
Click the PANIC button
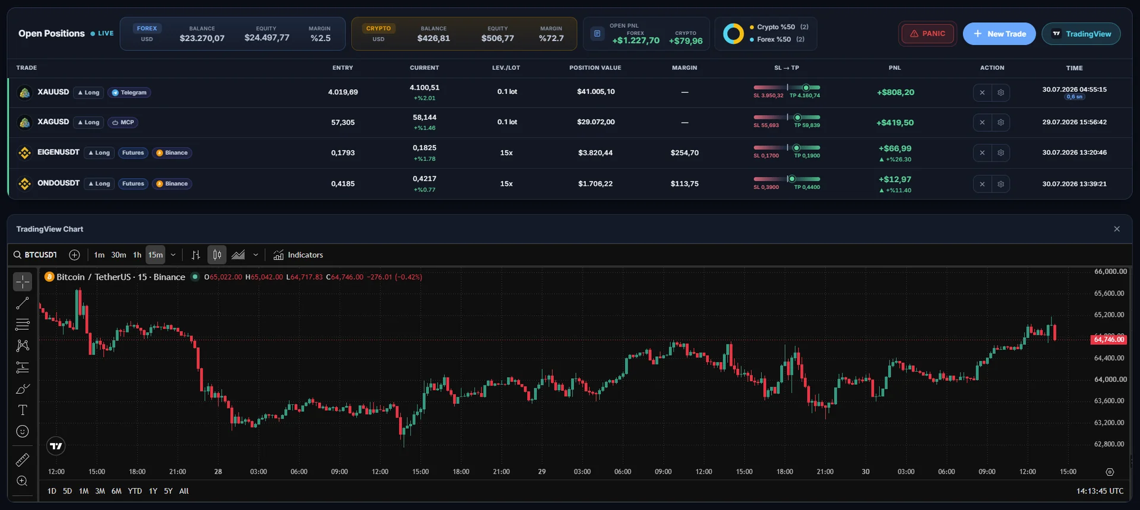[927, 34]
